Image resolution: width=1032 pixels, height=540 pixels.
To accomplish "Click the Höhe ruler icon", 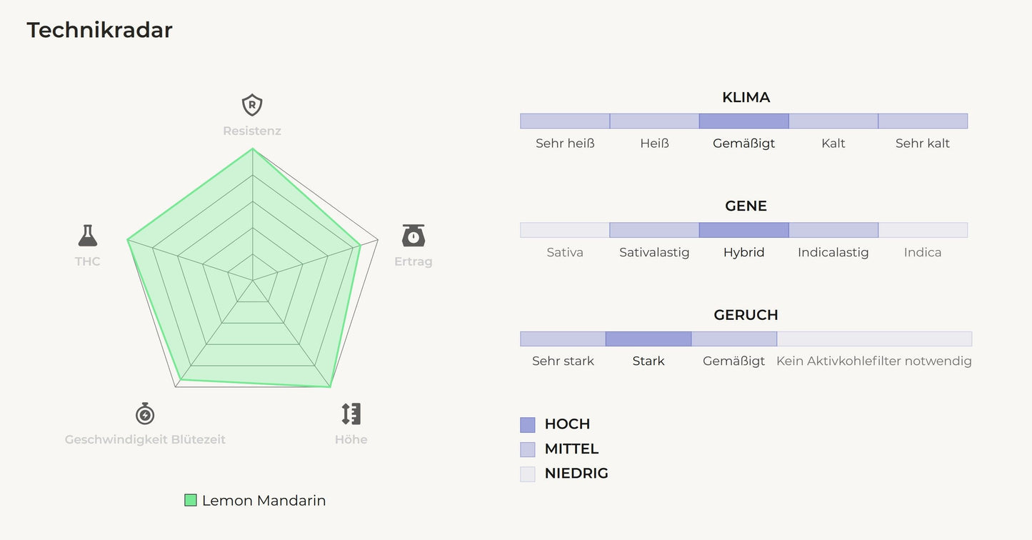I will [x=351, y=414].
